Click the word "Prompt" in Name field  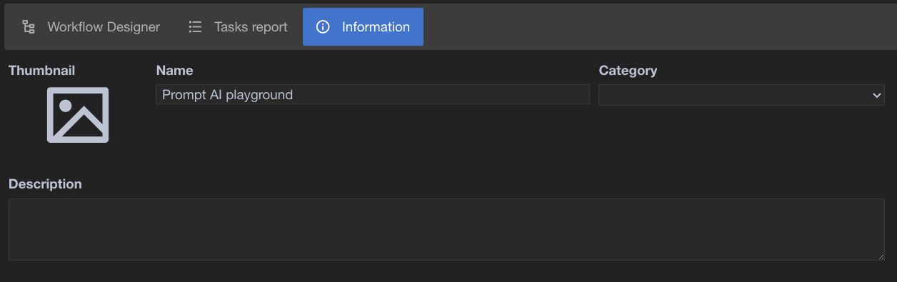184,94
